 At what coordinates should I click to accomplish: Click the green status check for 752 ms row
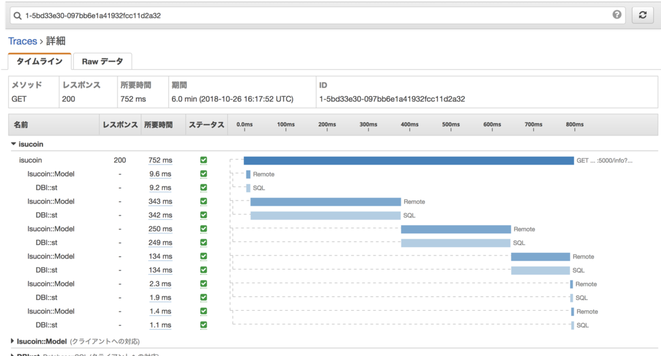point(203,160)
